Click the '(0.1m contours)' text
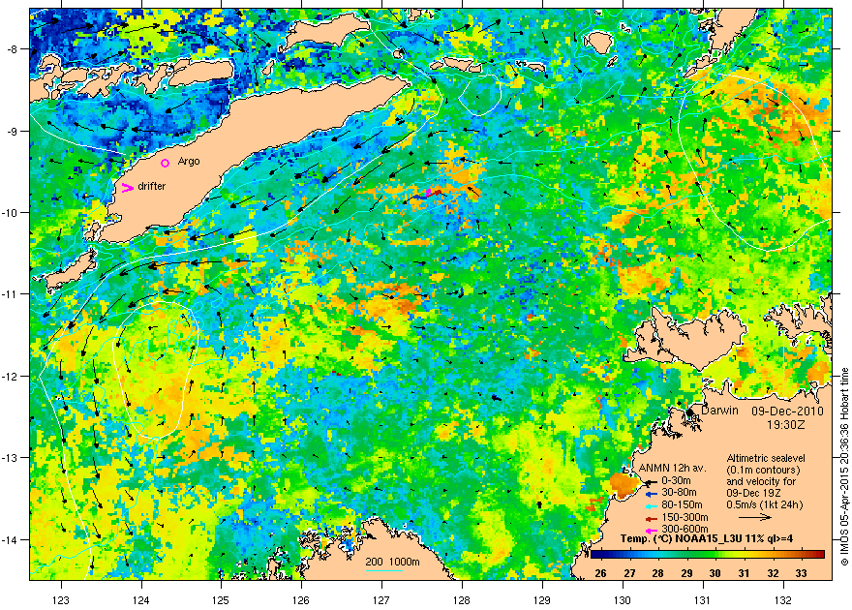This screenshot has height=610, width=852. pos(764,470)
